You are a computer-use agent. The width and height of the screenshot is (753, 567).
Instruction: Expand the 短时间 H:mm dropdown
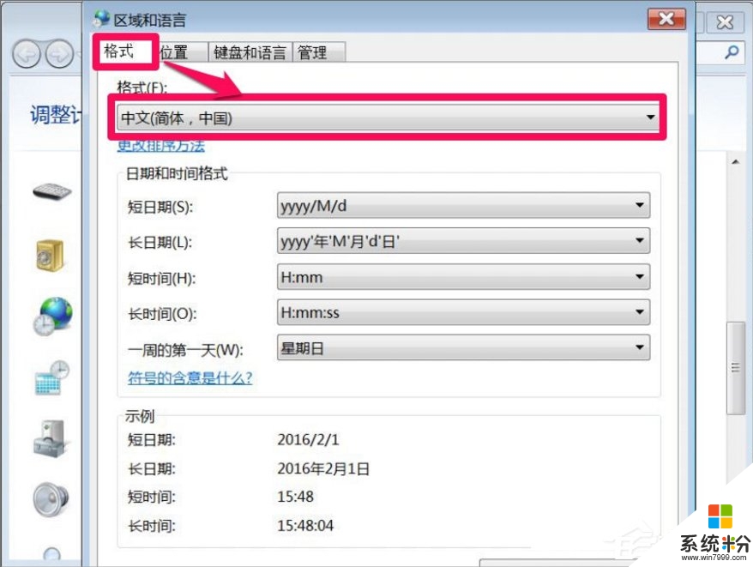pos(463,277)
